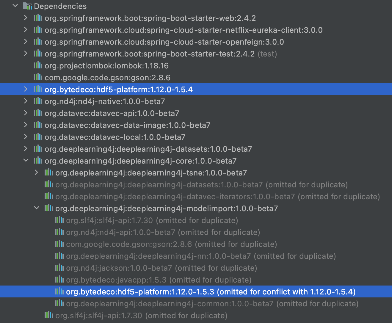Screen dimensions: 392x323
Task: Collapse the deeplearning4j-modelimport node
Action: 36,208
